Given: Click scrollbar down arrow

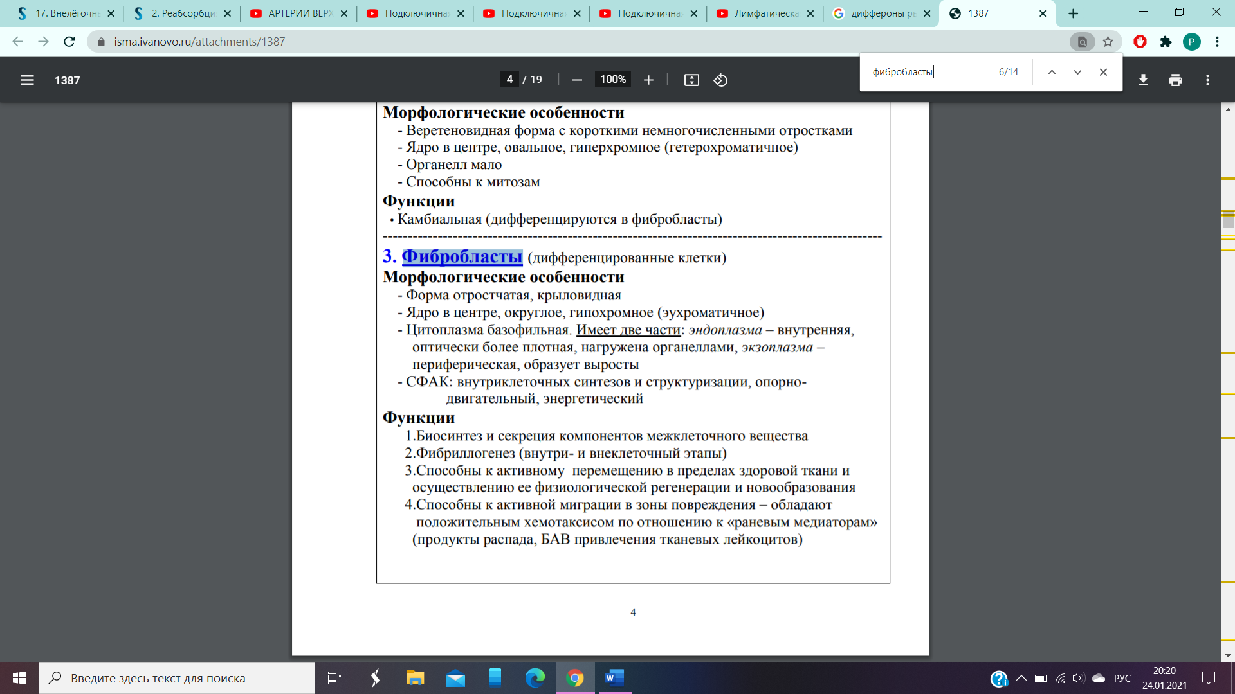Looking at the screenshot, I should pyautogui.click(x=1228, y=655).
